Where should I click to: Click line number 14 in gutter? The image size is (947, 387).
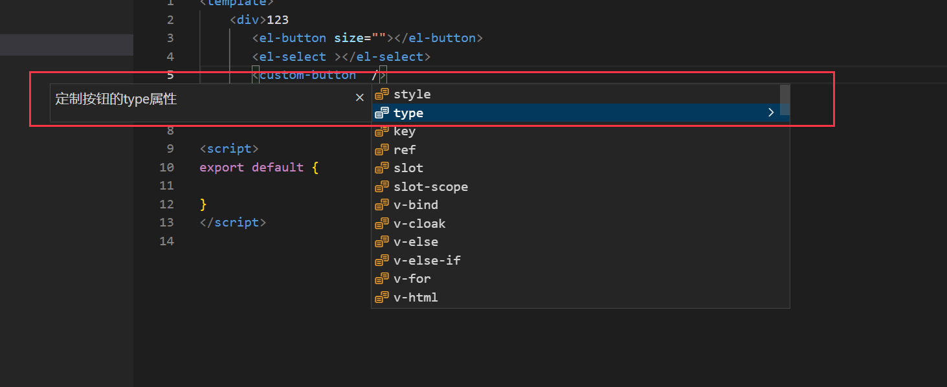[166, 241]
